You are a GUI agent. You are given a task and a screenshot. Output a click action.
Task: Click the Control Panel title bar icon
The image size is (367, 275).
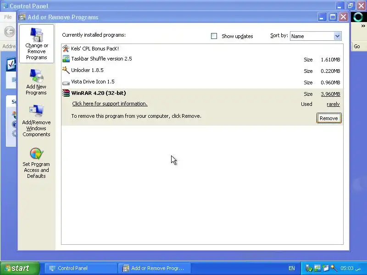tap(6, 5)
